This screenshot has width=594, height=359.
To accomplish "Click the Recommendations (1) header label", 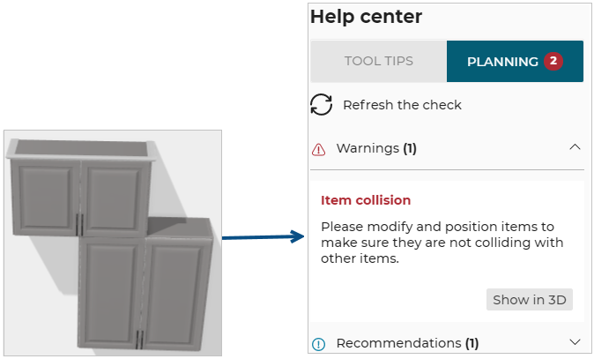I will click(x=407, y=343).
